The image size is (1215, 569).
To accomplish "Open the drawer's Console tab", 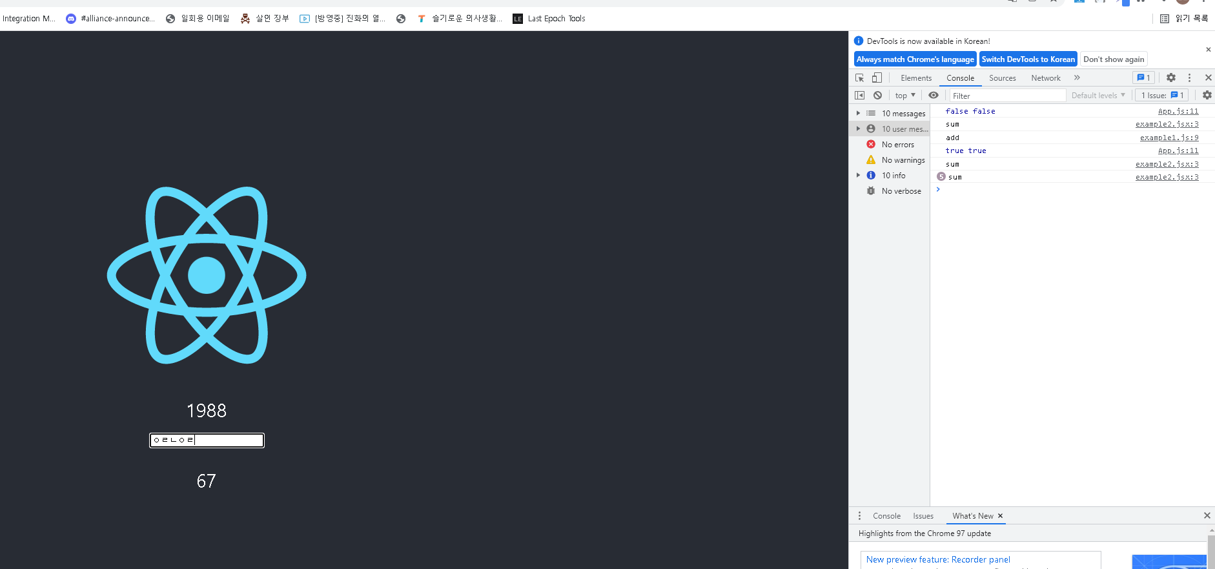I will click(x=886, y=515).
